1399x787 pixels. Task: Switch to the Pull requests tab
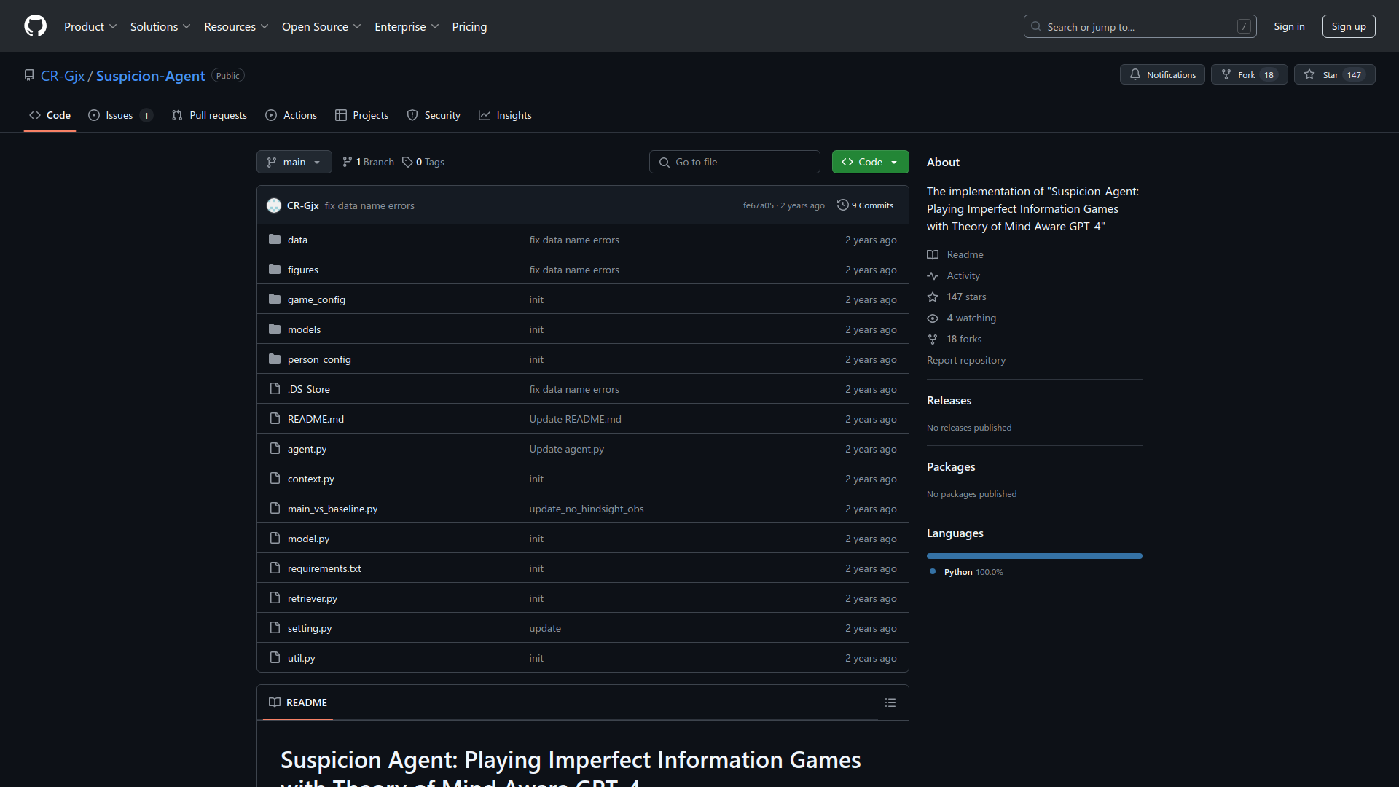click(209, 115)
